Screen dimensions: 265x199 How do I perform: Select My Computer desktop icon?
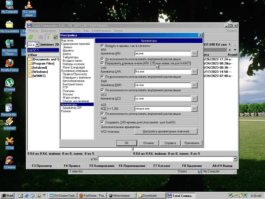pyautogui.click(x=10, y=7)
